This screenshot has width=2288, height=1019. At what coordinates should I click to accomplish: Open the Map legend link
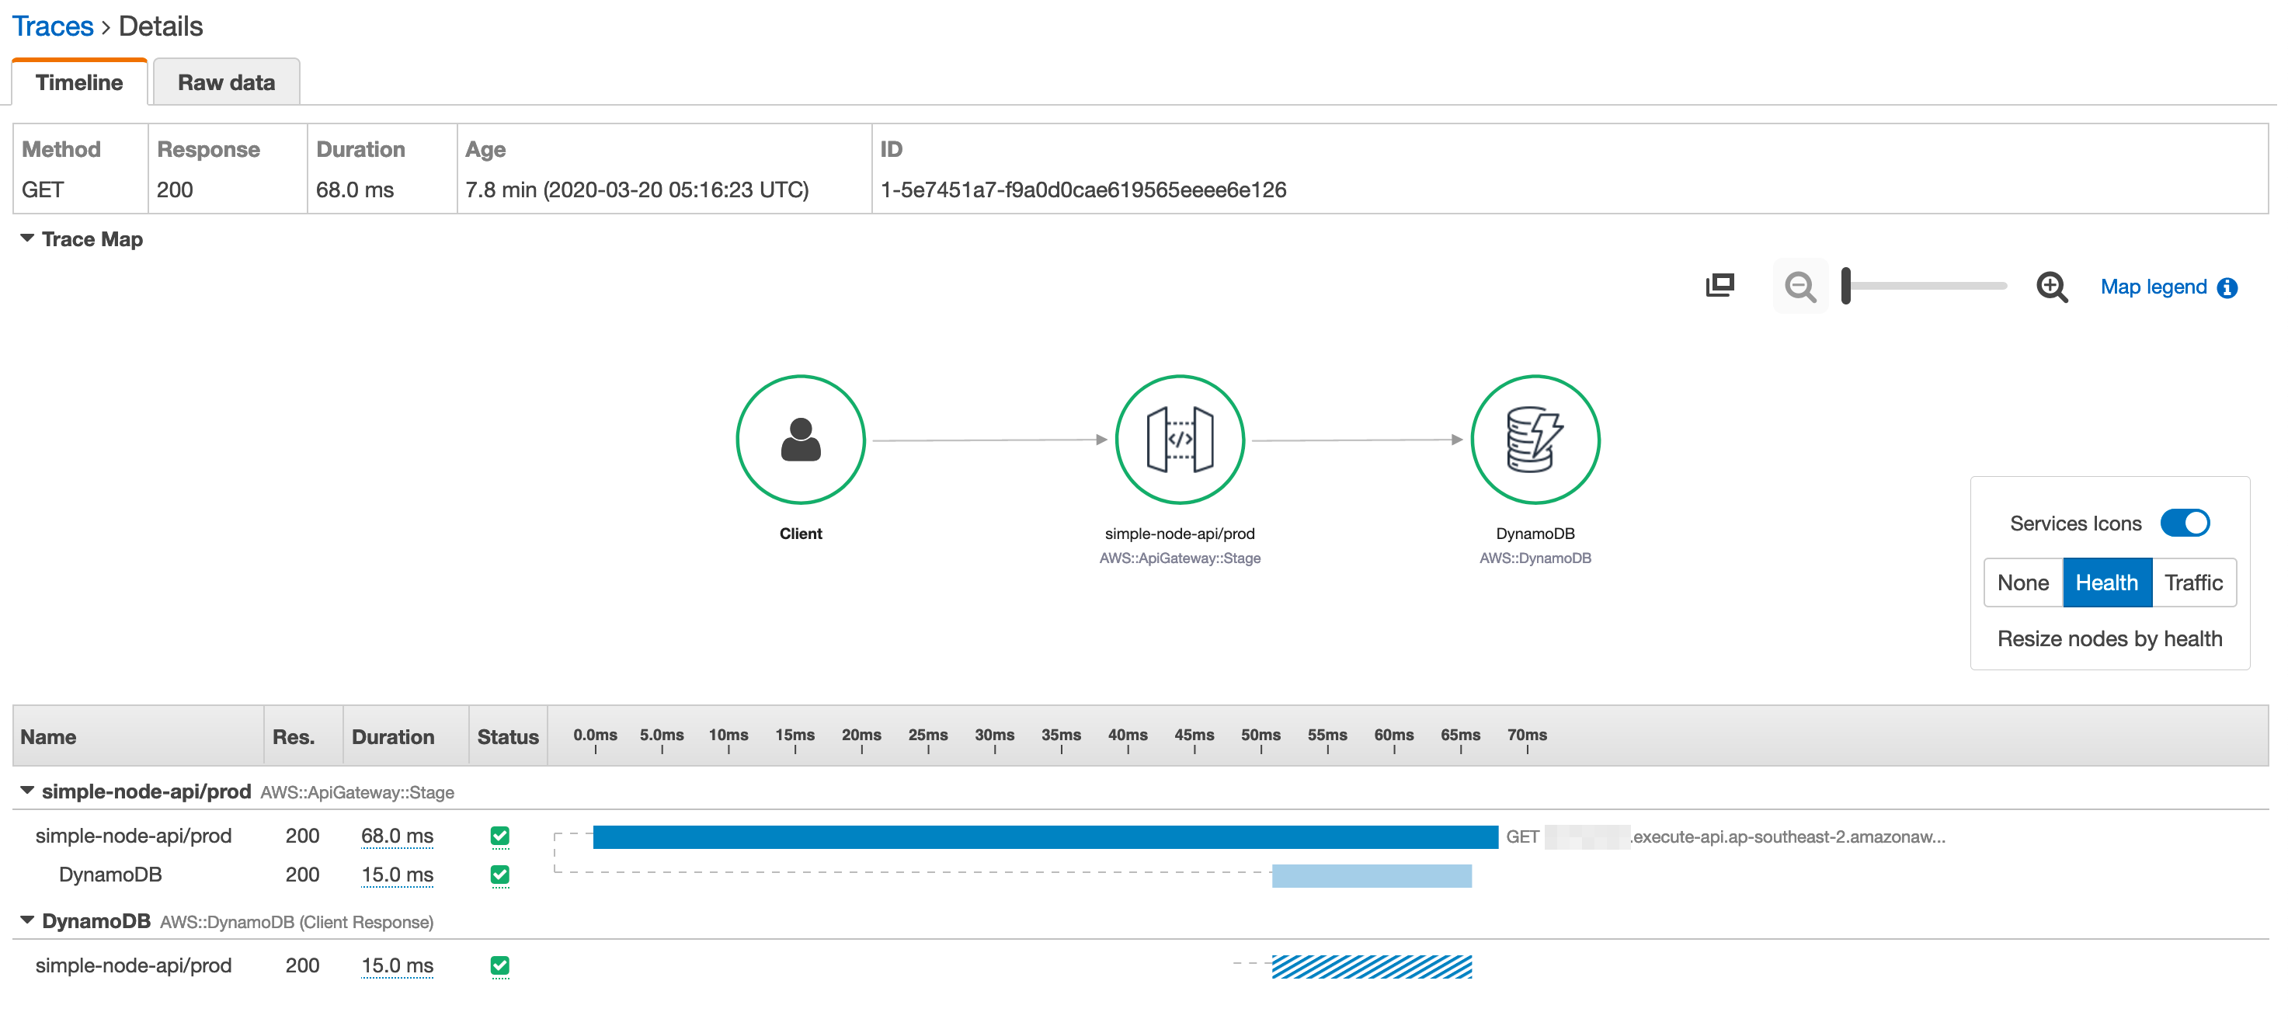pos(2153,287)
